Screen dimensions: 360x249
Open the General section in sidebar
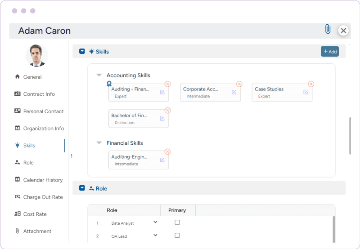click(32, 77)
